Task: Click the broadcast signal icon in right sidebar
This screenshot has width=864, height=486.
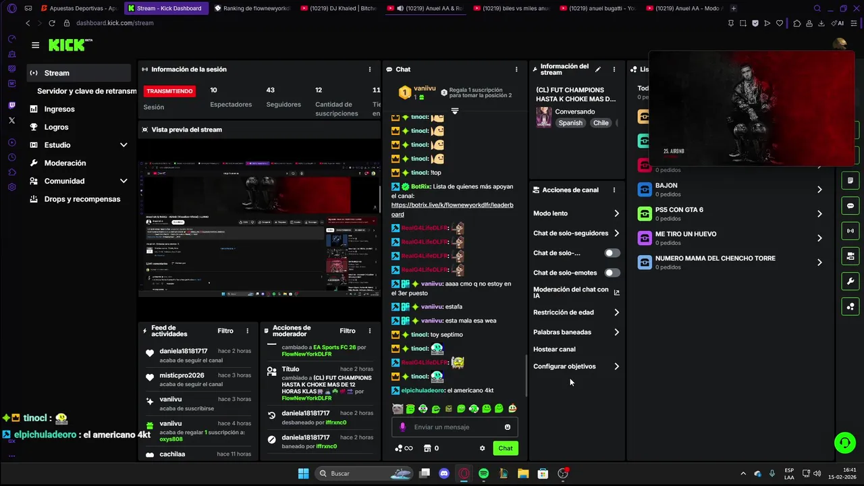Action: tap(850, 231)
